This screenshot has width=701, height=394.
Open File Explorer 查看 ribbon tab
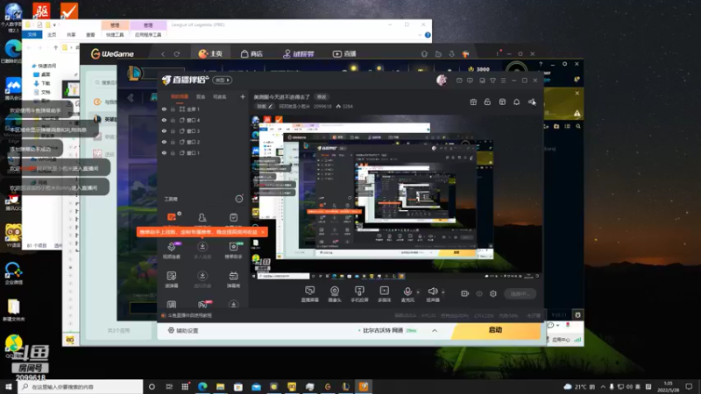tap(90, 34)
